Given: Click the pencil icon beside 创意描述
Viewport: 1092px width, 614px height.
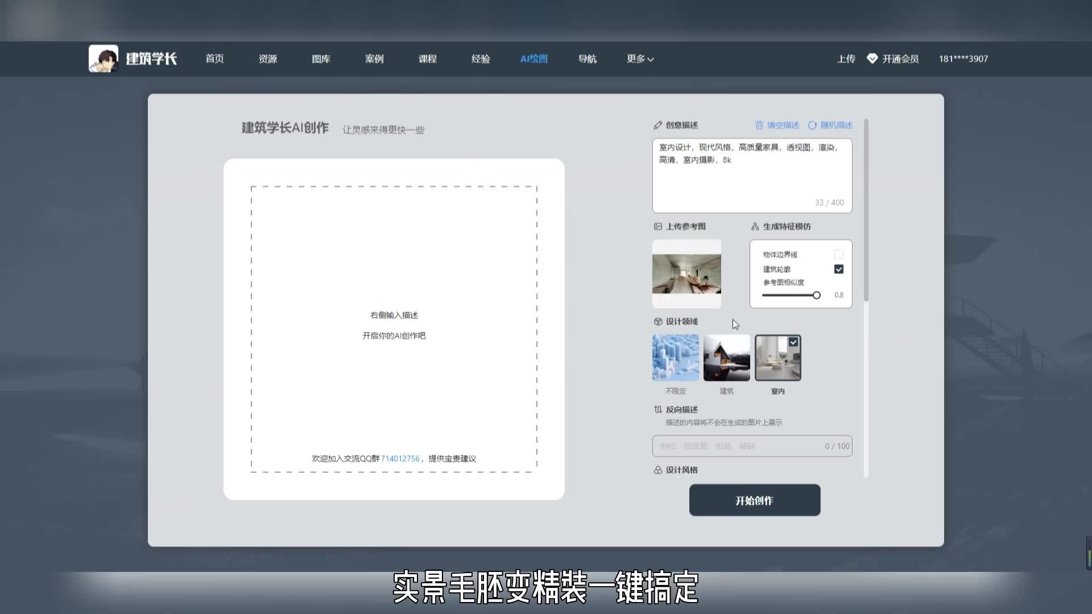Looking at the screenshot, I should [x=657, y=125].
